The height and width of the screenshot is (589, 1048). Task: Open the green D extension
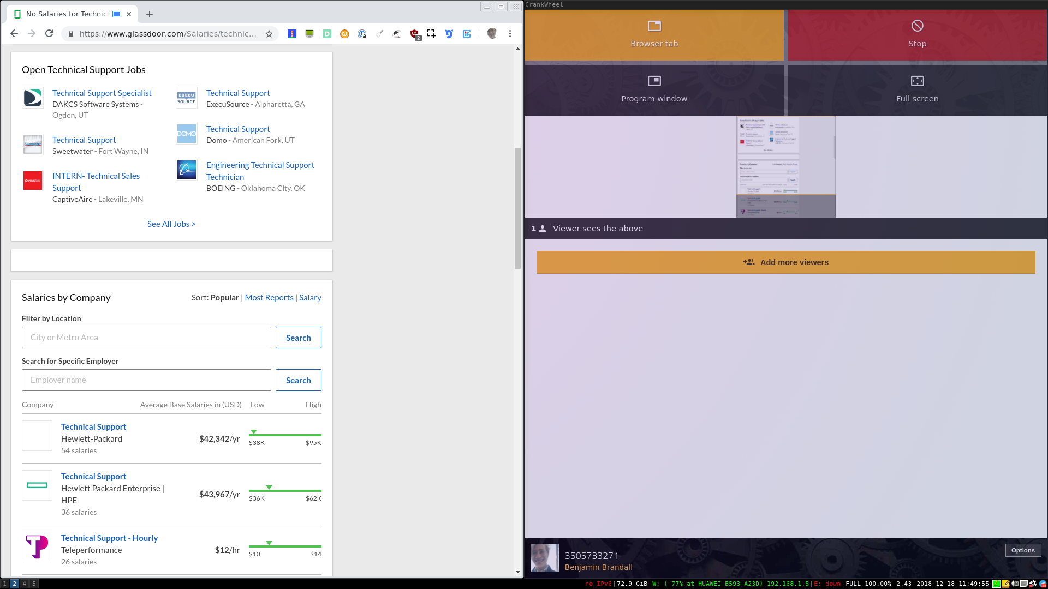[x=327, y=34]
